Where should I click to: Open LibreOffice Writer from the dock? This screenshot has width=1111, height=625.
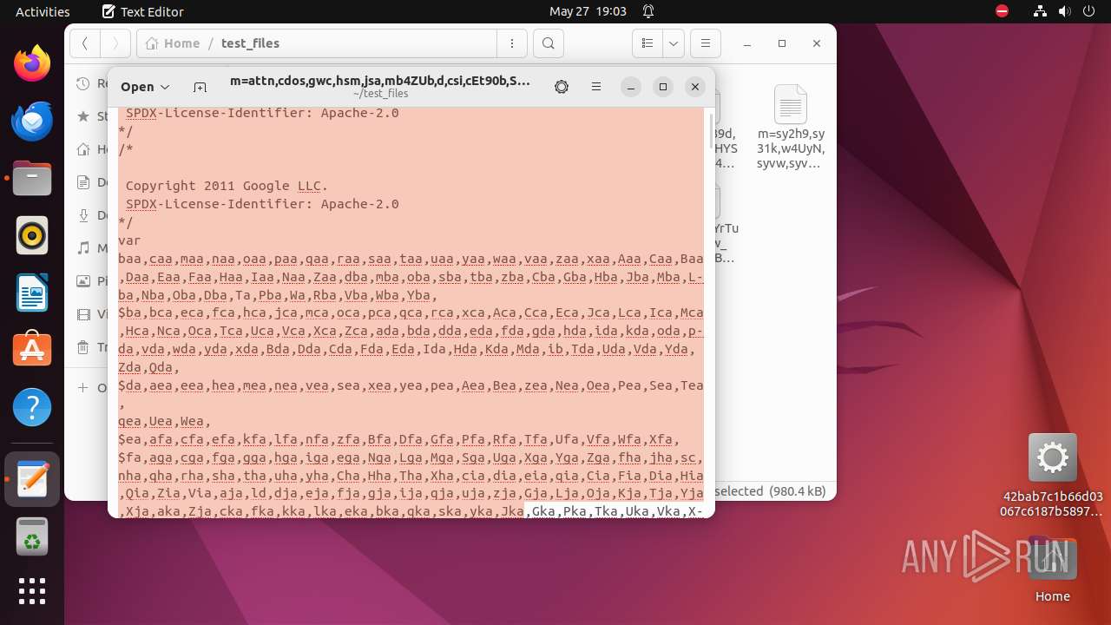pyautogui.click(x=32, y=293)
